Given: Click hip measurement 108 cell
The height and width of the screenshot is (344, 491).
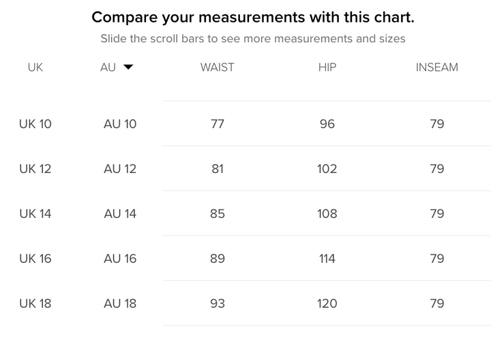Looking at the screenshot, I should click(x=327, y=214).
